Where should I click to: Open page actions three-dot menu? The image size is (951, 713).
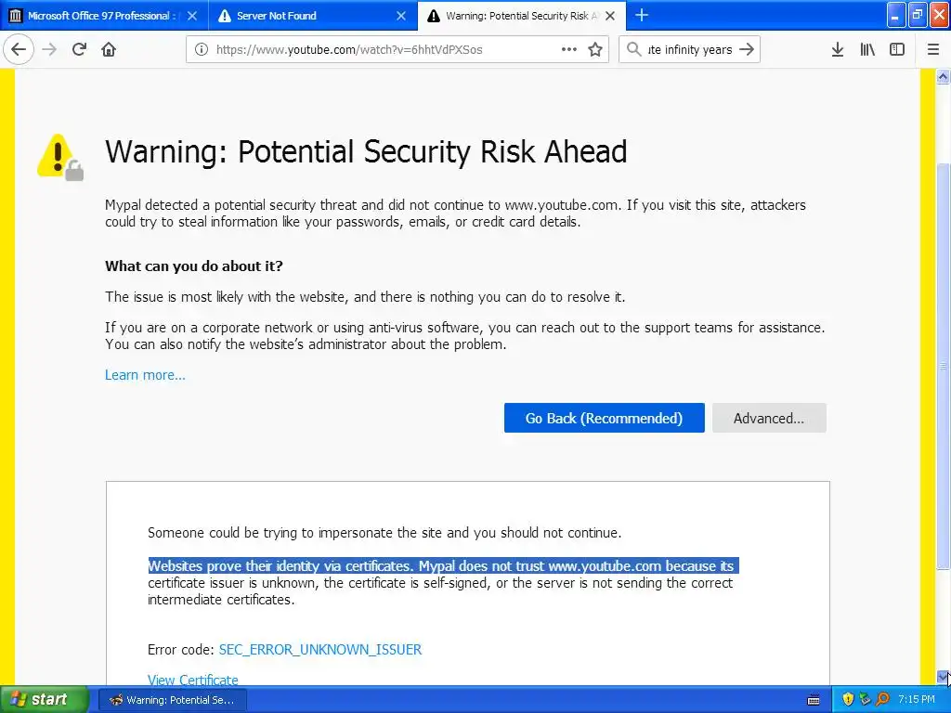coord(569,49)
